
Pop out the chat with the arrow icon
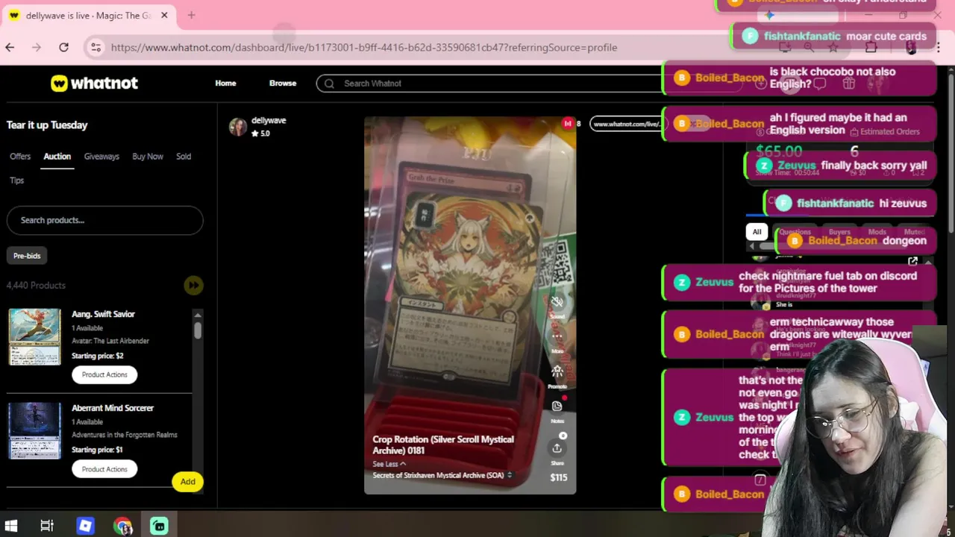tap(912, 262)
